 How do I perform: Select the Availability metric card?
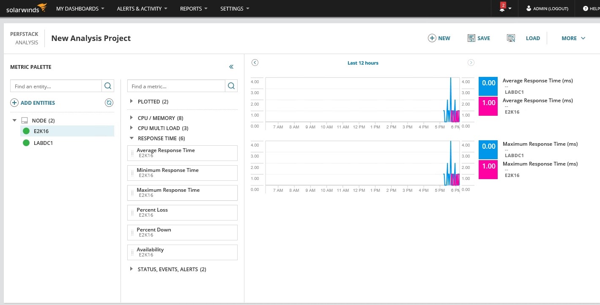(182, 252)
